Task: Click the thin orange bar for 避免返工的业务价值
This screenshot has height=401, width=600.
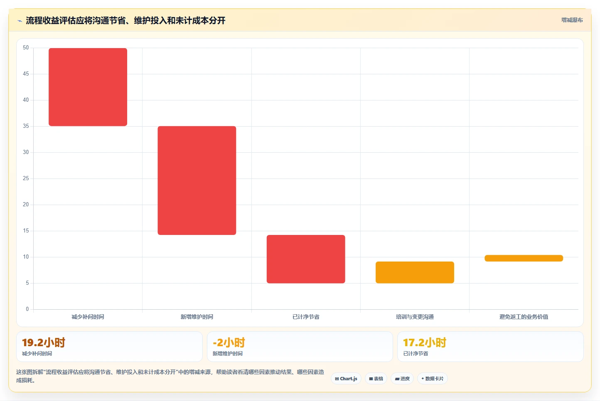Action: point(524,258)
